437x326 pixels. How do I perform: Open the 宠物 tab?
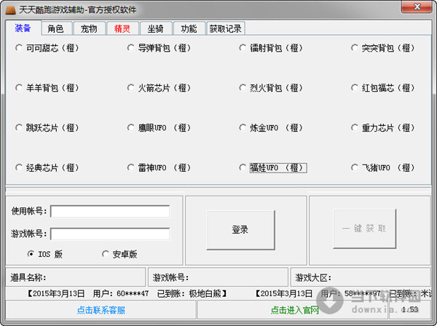89,29
